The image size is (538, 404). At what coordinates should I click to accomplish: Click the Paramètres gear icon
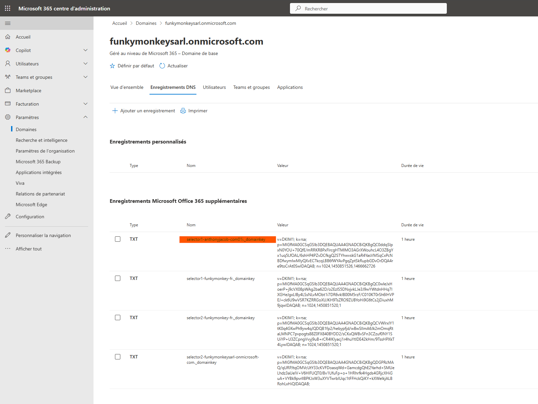pos(8,117)
